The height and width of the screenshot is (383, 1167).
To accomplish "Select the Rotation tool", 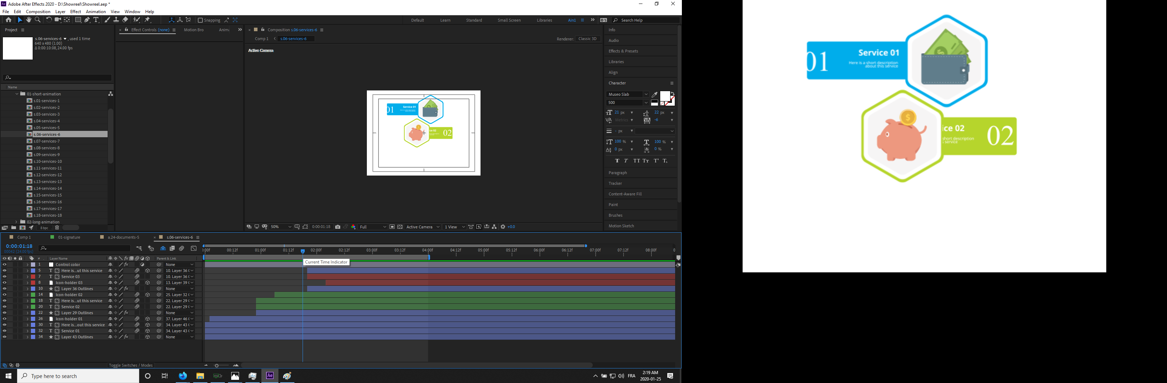I will coord(49,20).
